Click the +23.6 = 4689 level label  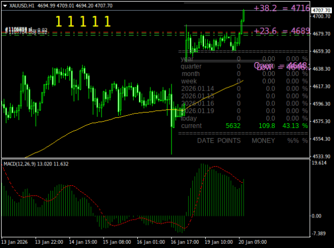tap(282, 31)
